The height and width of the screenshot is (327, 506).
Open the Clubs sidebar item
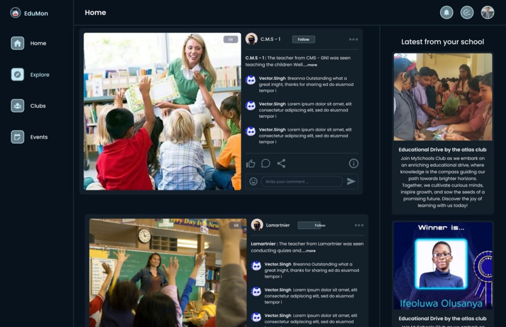(x=28, y=106)
